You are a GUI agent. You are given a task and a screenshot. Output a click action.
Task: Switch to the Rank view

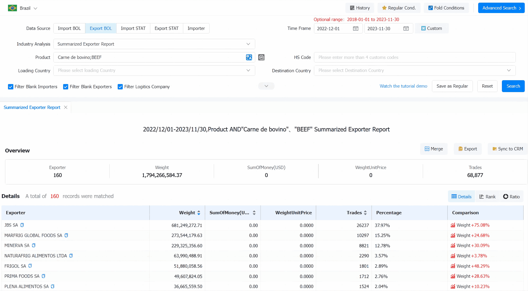coord(487,197)
